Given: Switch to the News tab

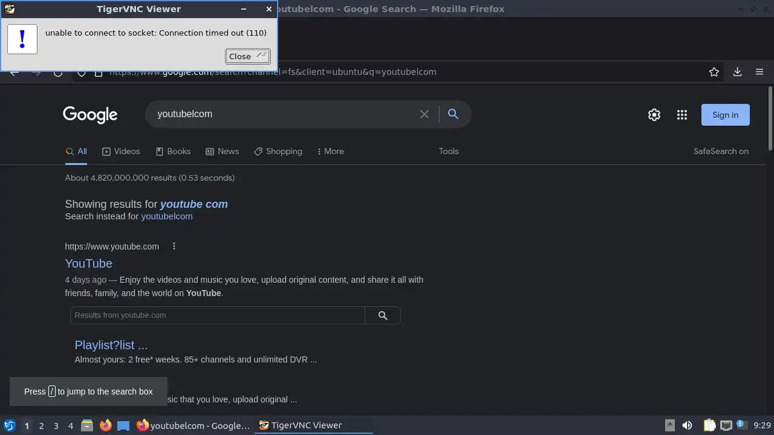Looking at the screenshot, I should point(222,152).
